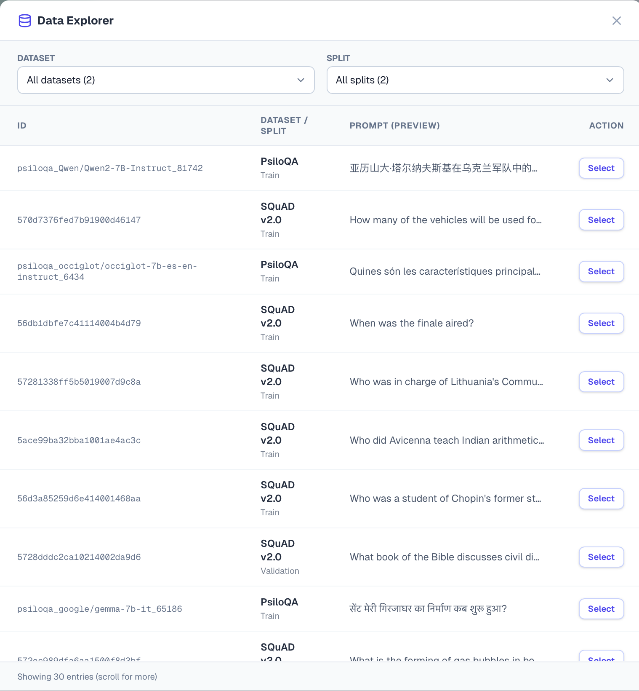Click ID psiloqa_Qwen/Qwen2-7B-Instruct_81742

coord(110,168)
